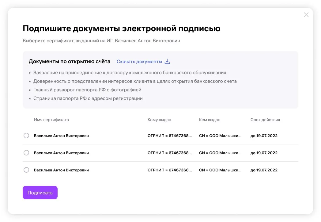Click the CN = ООО value in the third row
Viewport: 321px width, 222px height.
click(x=220, y=170)
